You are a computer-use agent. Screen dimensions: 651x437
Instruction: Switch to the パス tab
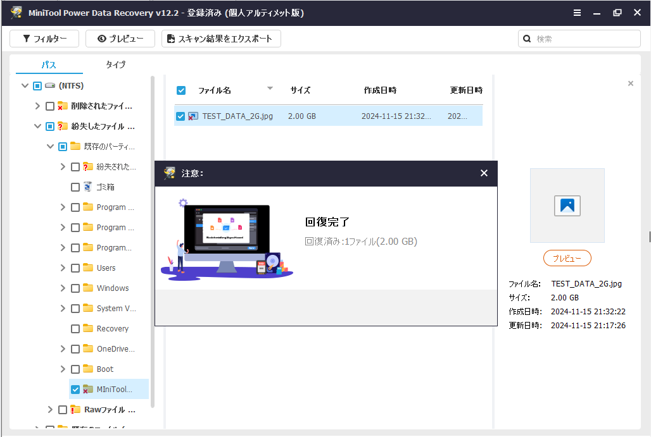click(49, 65)
